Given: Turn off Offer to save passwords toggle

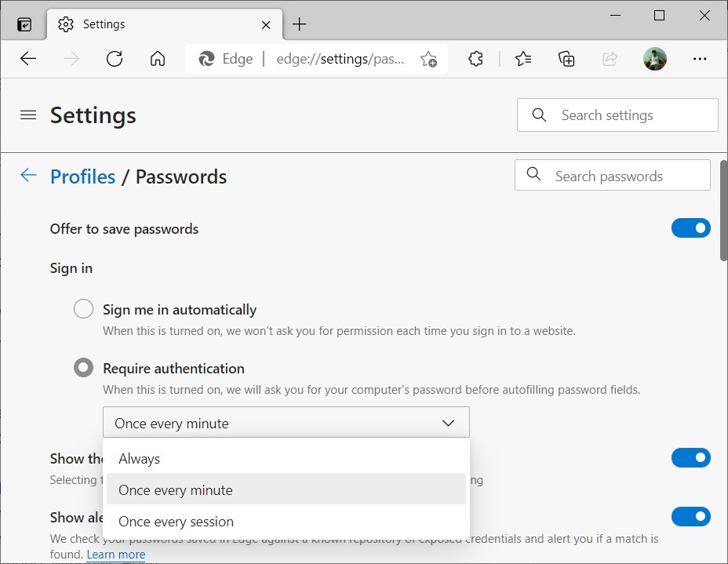Looking at the screenshot, I should [x=690, y=228].
